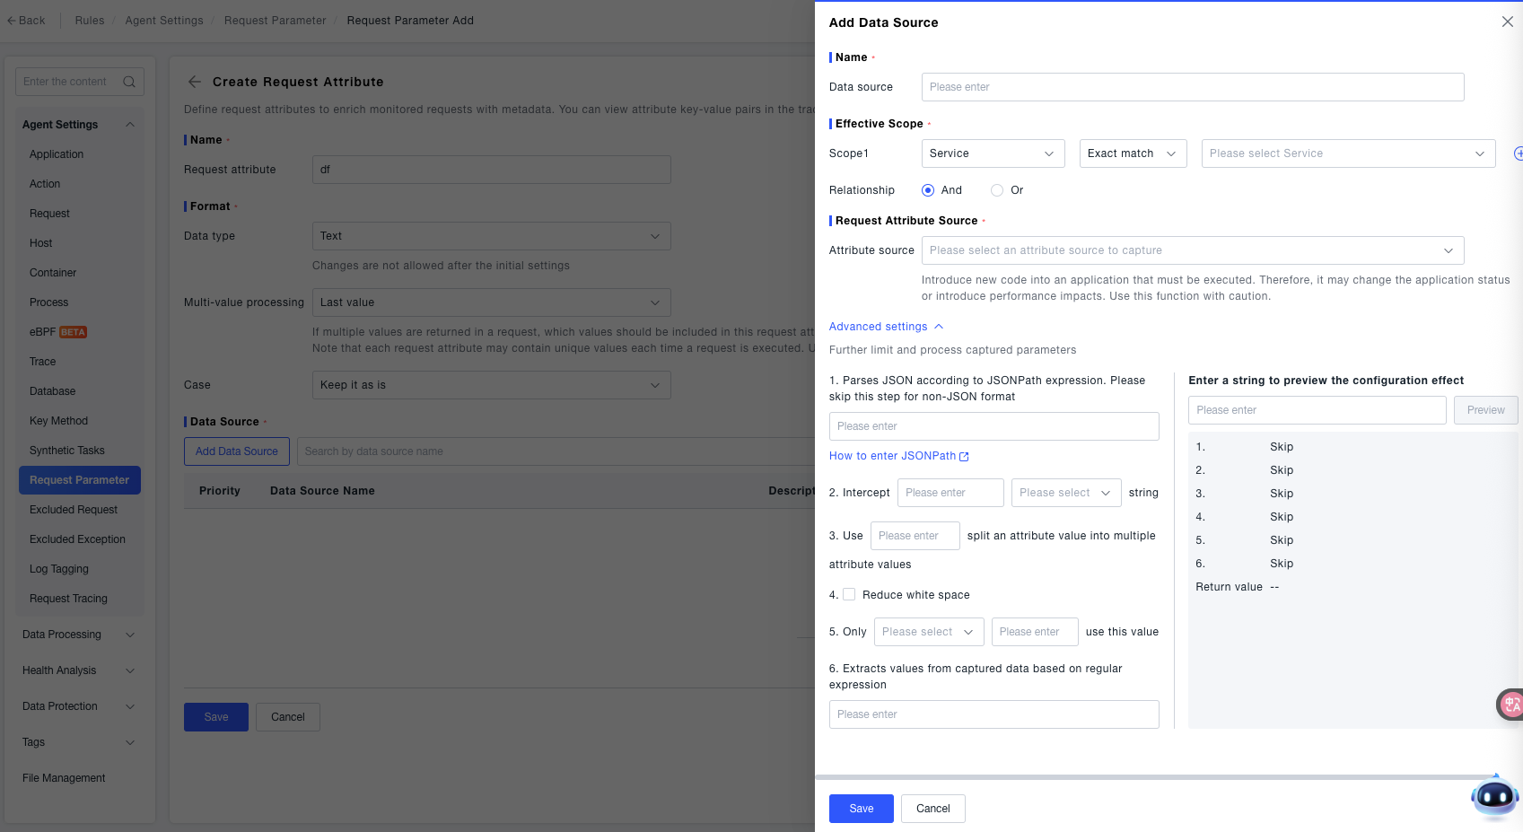Click the Preview button
Image resolution: width=1523 pixels, height=832 pixels.
(1485, 410)
